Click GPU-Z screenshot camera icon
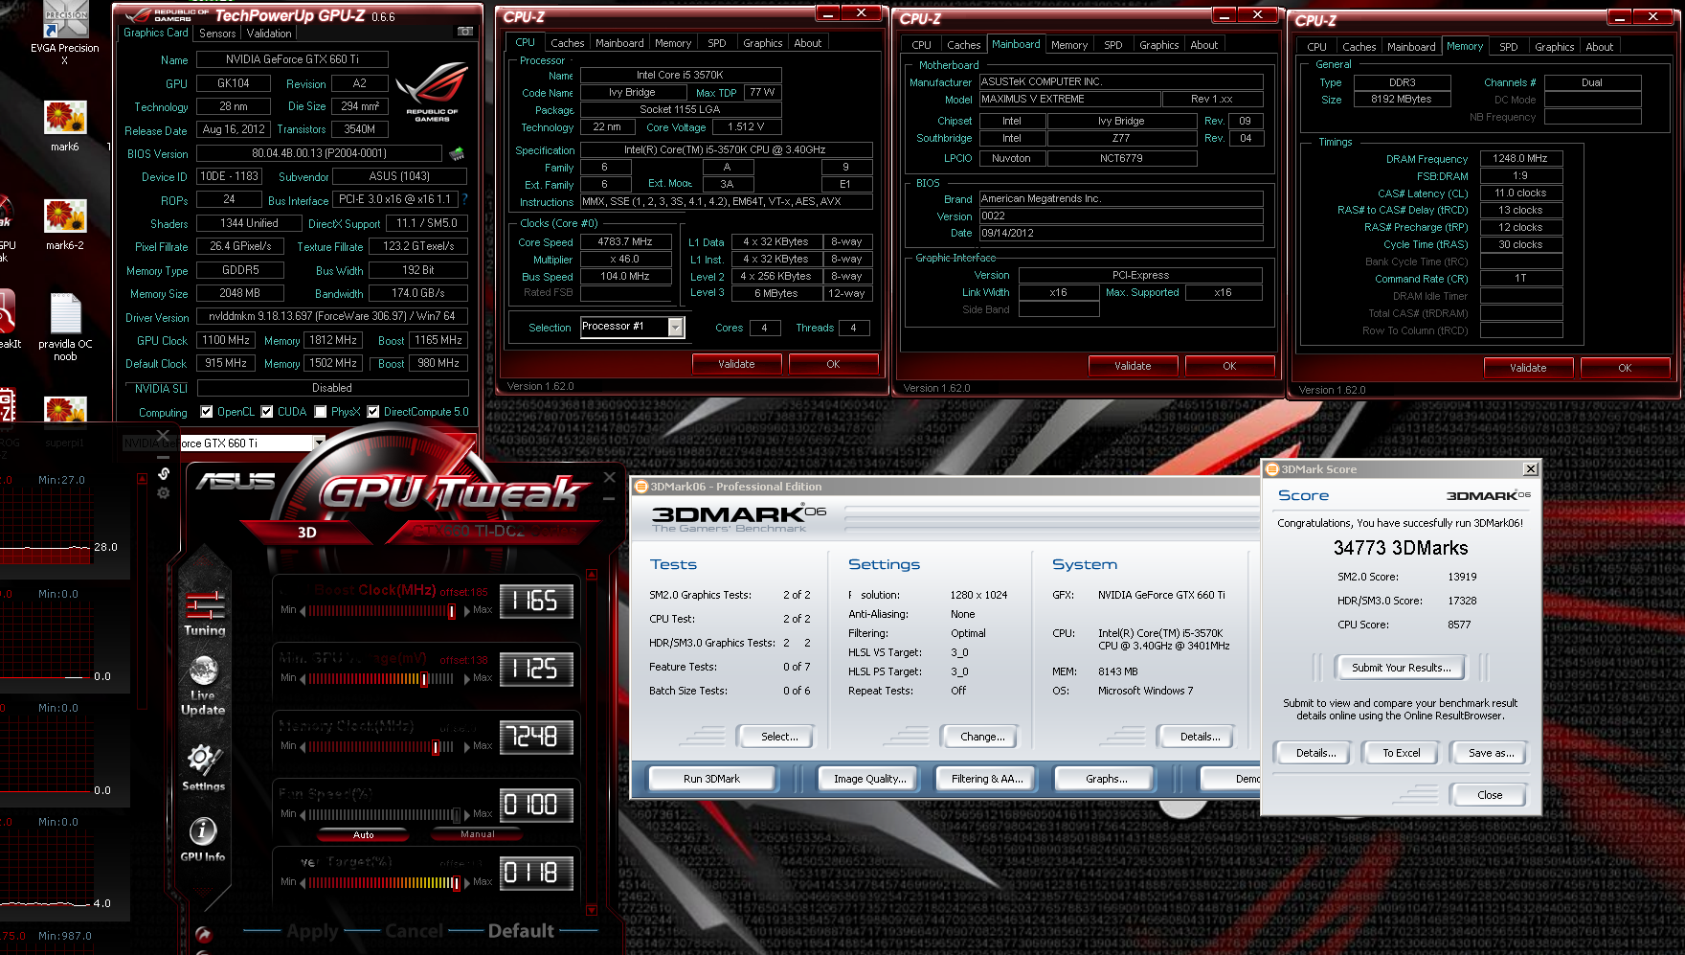The height and width of the screenshot is (955, 1685). click(465, 32)
